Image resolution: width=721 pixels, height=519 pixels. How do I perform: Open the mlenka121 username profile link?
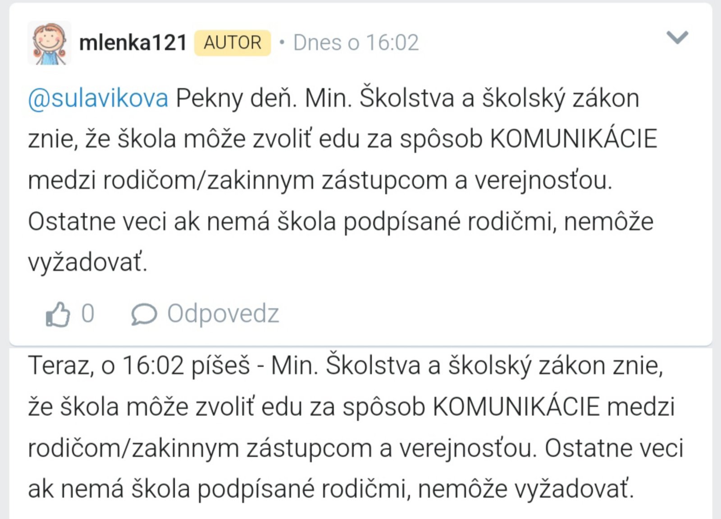pyautogui.click(x=133, y=43)
